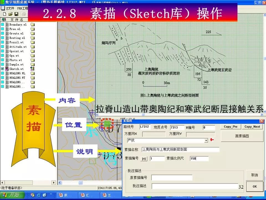Viewport: 266px width, 200px height.
Task: Launch Media Player from the quick launch bar
Action: click(x=32, y=195)
